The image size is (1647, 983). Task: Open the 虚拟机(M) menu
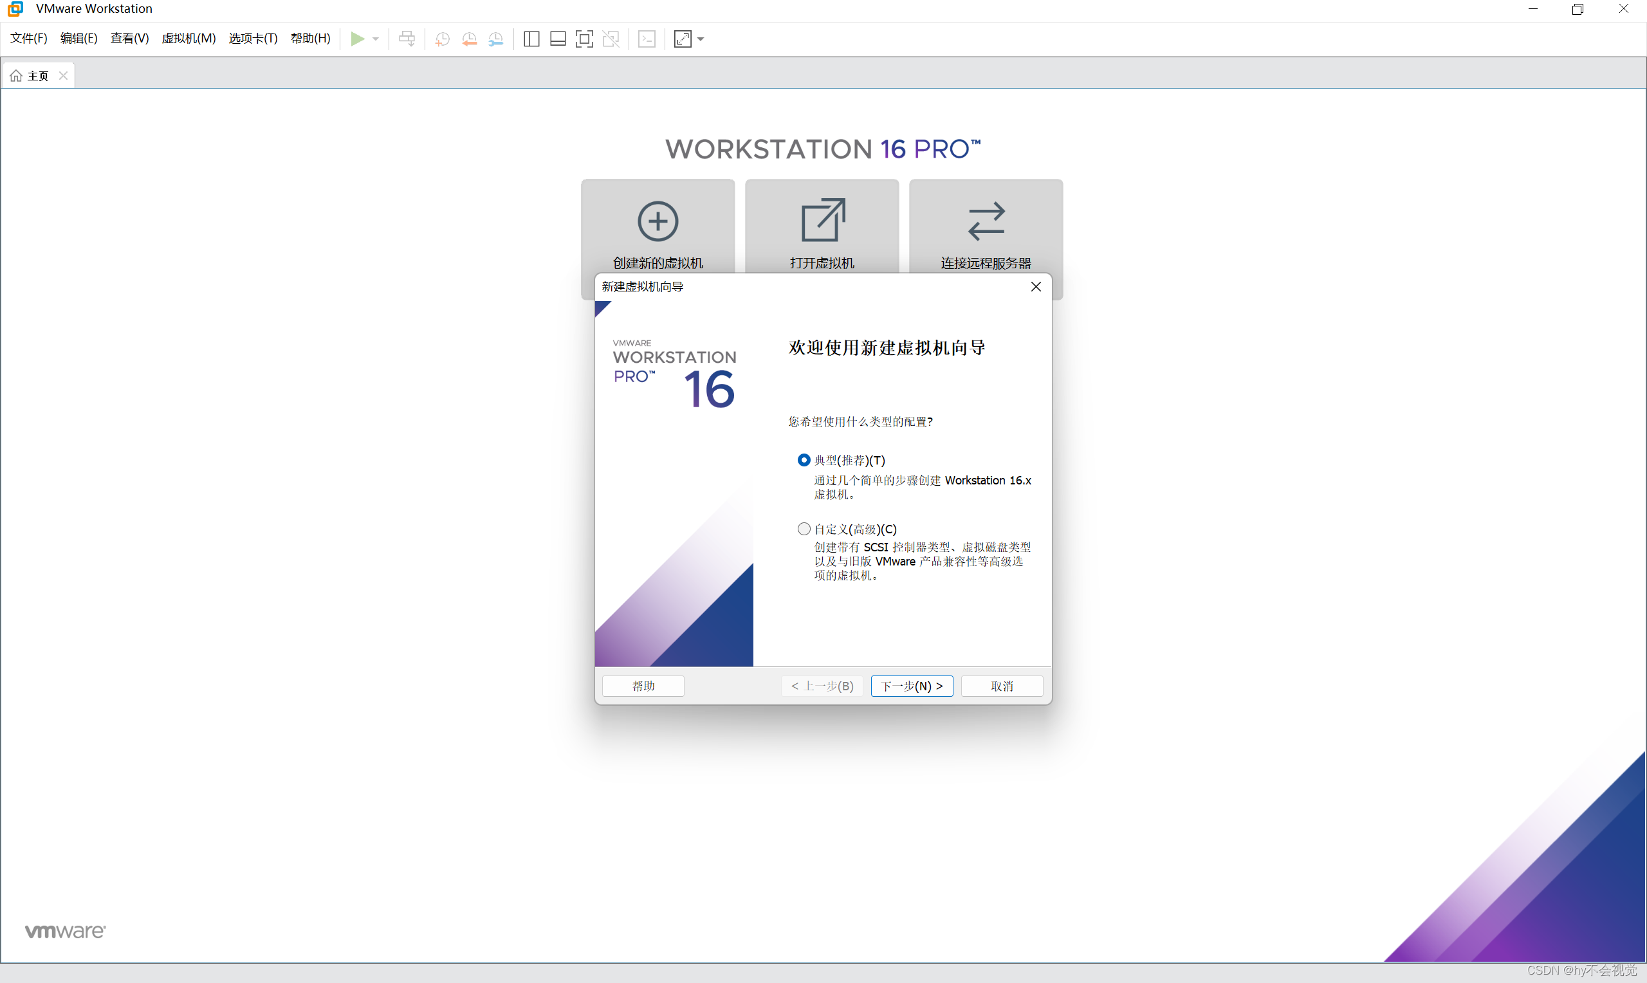[189, 39]
